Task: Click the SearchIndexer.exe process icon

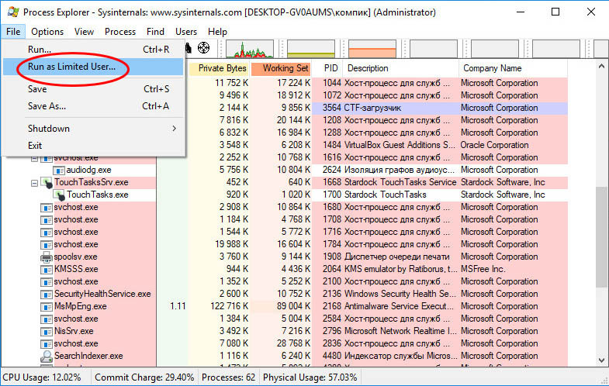Action: coord(47,356)
